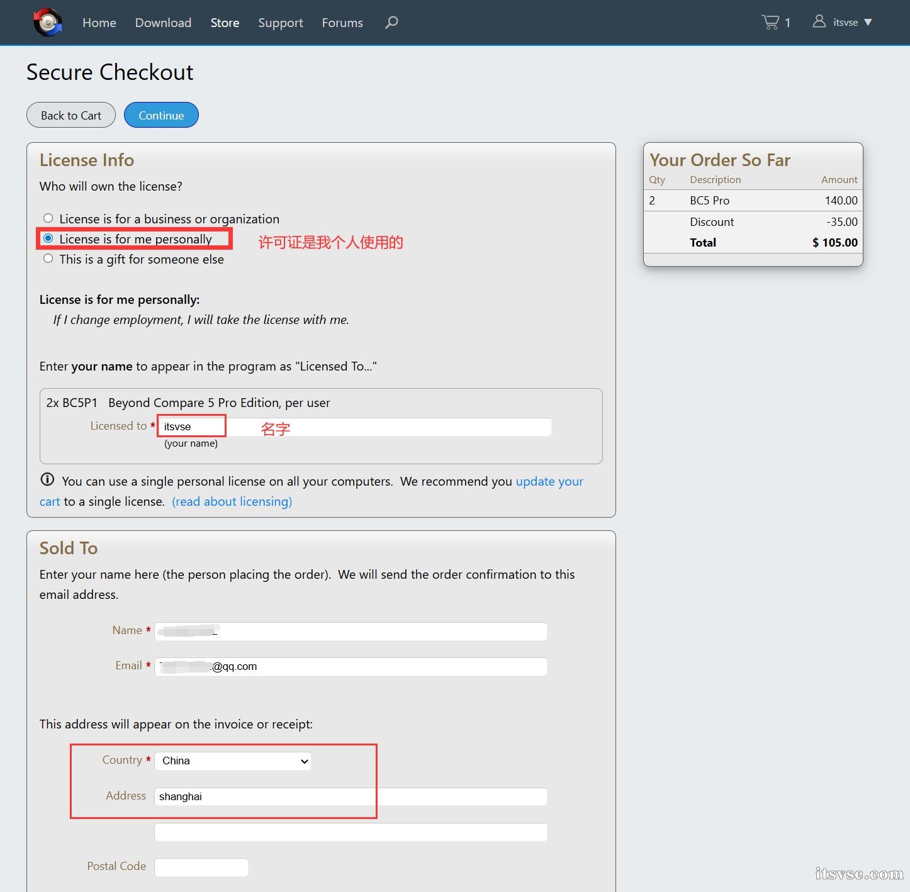Expand the itsvse account dropdown arrow
This screenshot has height=892, width=910.
tap(868, 23)
